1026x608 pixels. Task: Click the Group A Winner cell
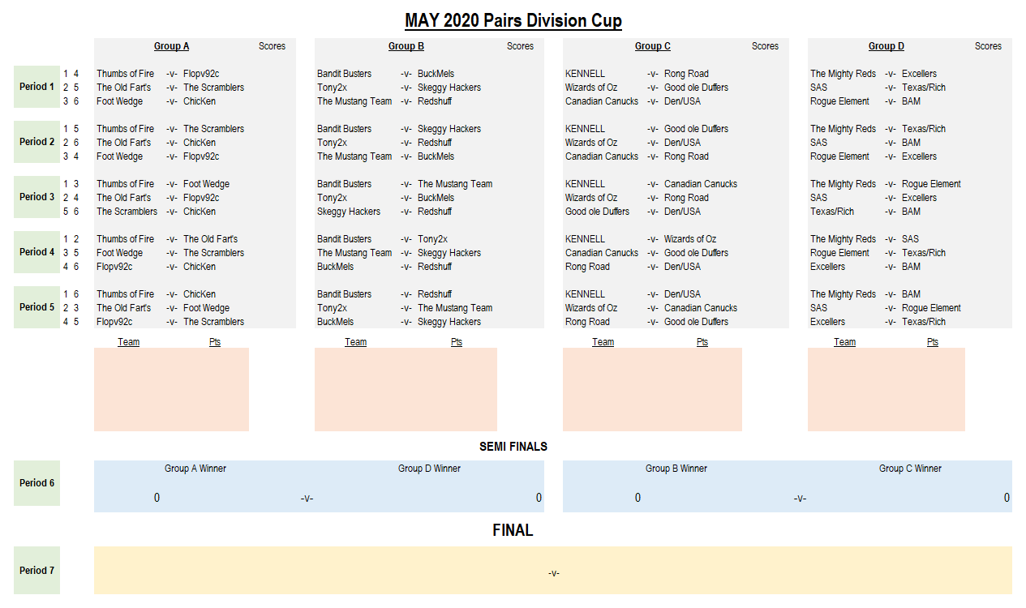[195, 469]
